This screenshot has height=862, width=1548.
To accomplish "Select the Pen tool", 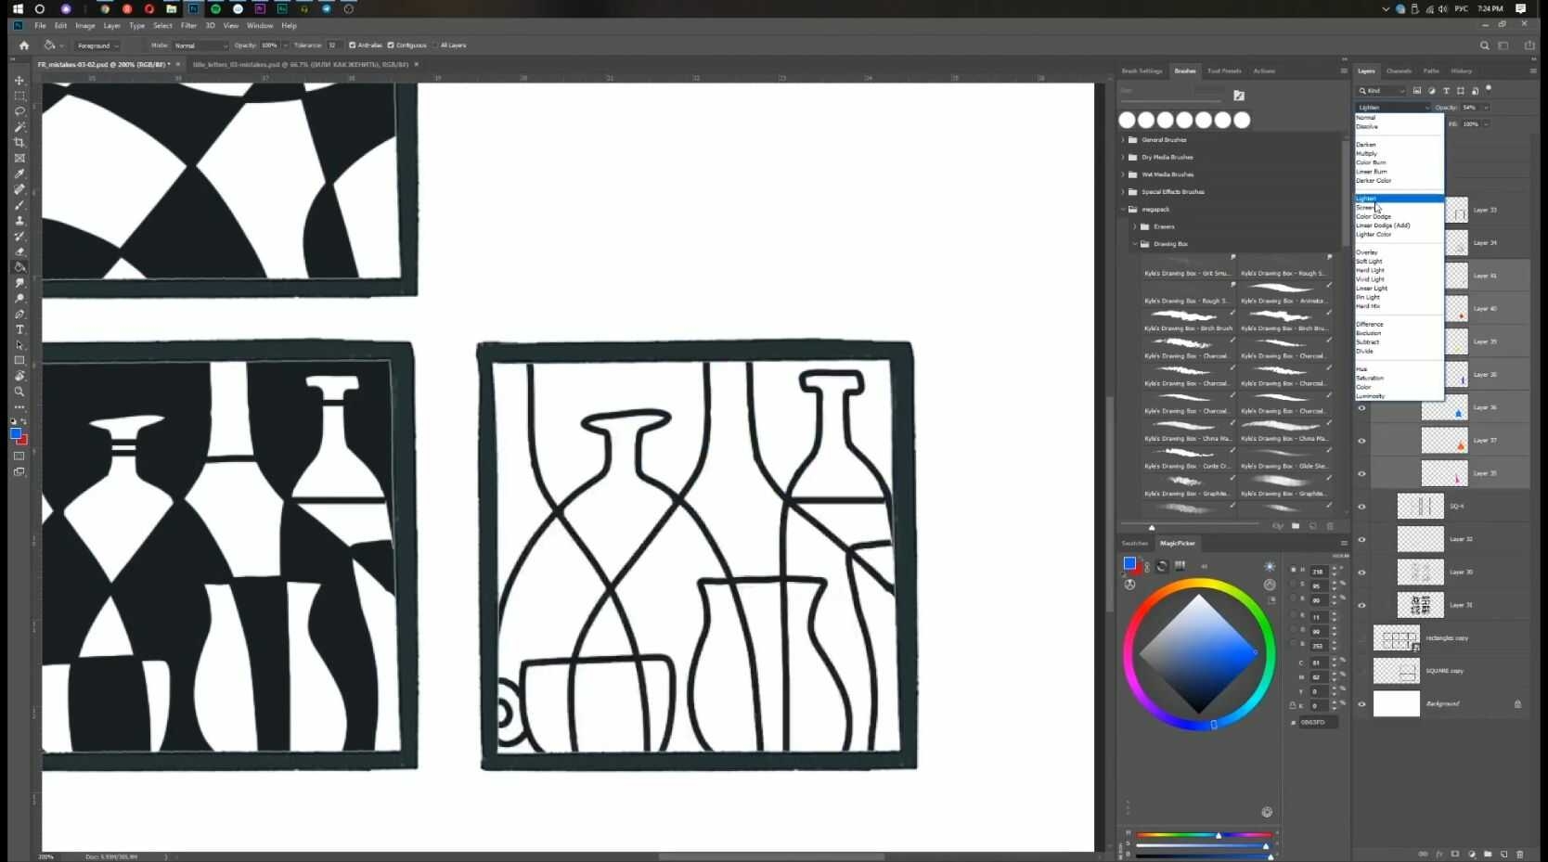I will point(19,314).
